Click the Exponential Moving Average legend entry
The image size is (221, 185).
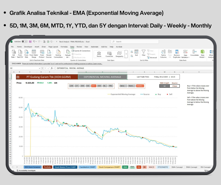[x=121, y=94]
